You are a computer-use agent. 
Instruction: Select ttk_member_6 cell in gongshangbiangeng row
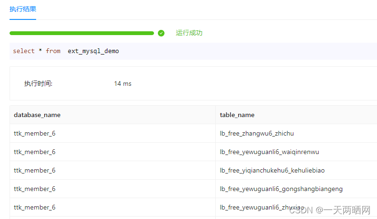pyautogui.click(x=113, y=189)
